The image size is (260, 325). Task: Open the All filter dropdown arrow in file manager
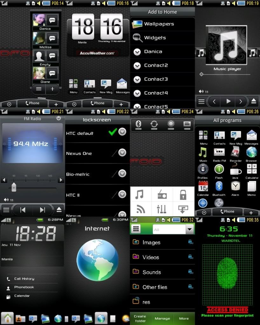point(189,229)
